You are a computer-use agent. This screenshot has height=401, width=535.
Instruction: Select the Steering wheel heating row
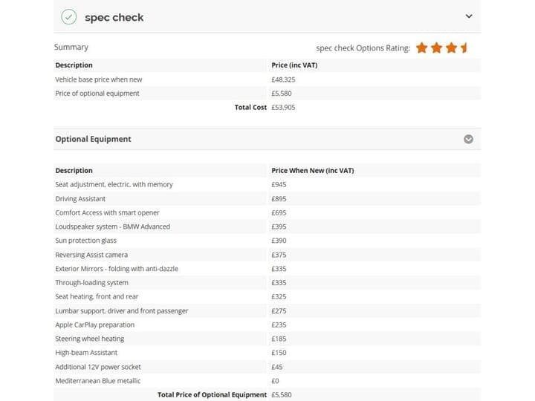(x=267, y=339)
